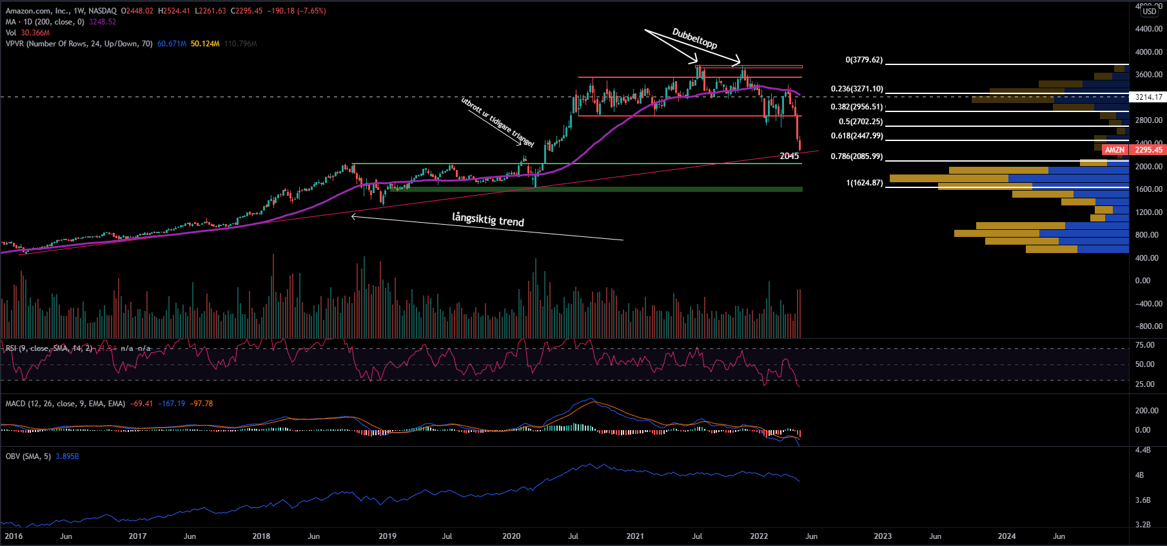The height and width of the screenshot is (546, 1167).
Task: Click the red AMZN price tag
Action: click(1114, 150)
